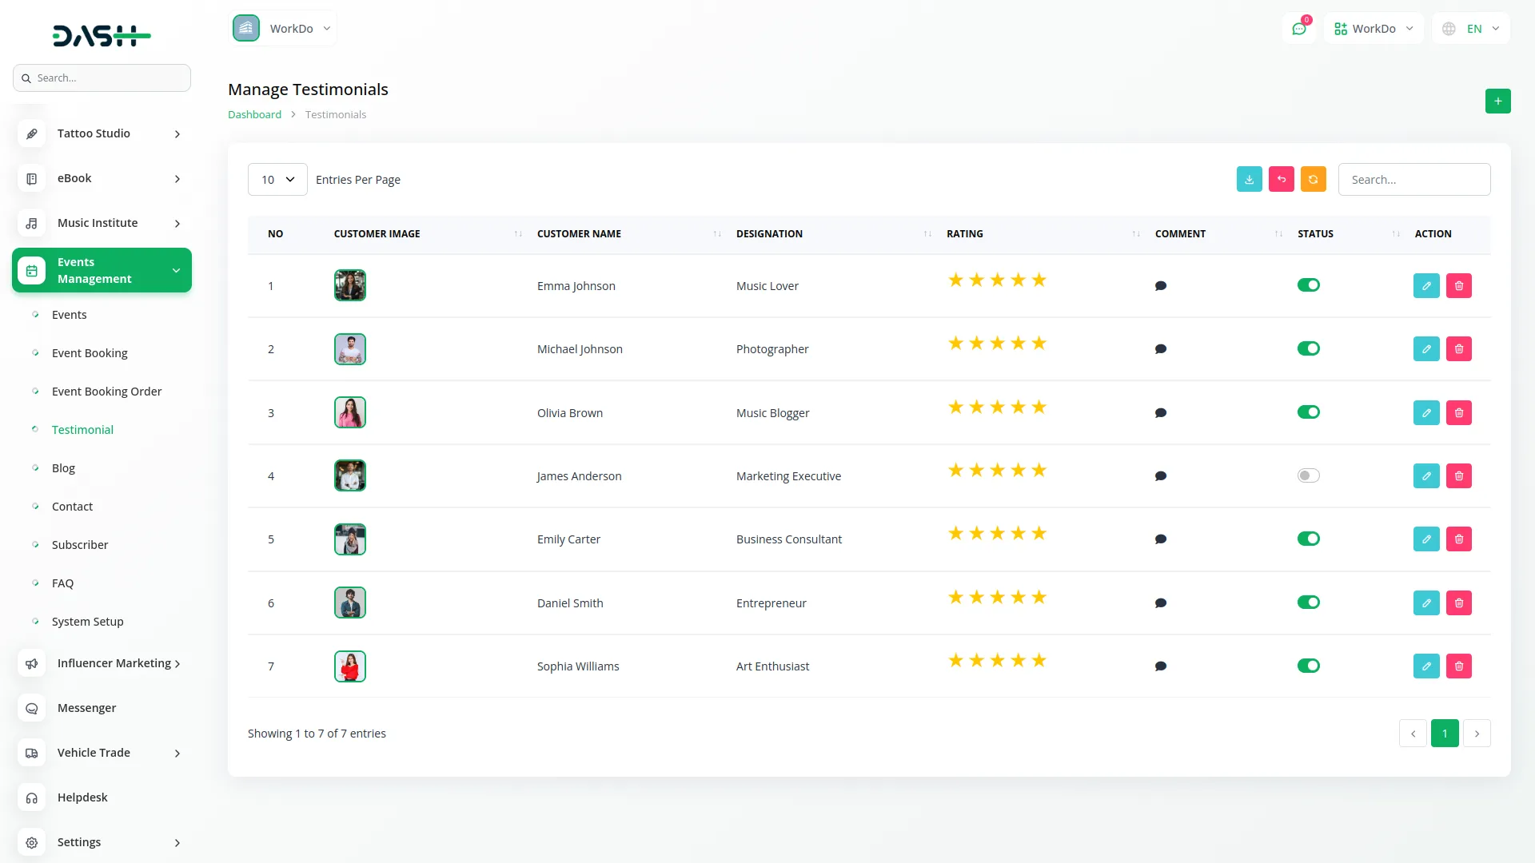Disable Emily Carter's status toggle
The height and width of the screenshot is (863, 1535).
click(x=1308, y=539)
